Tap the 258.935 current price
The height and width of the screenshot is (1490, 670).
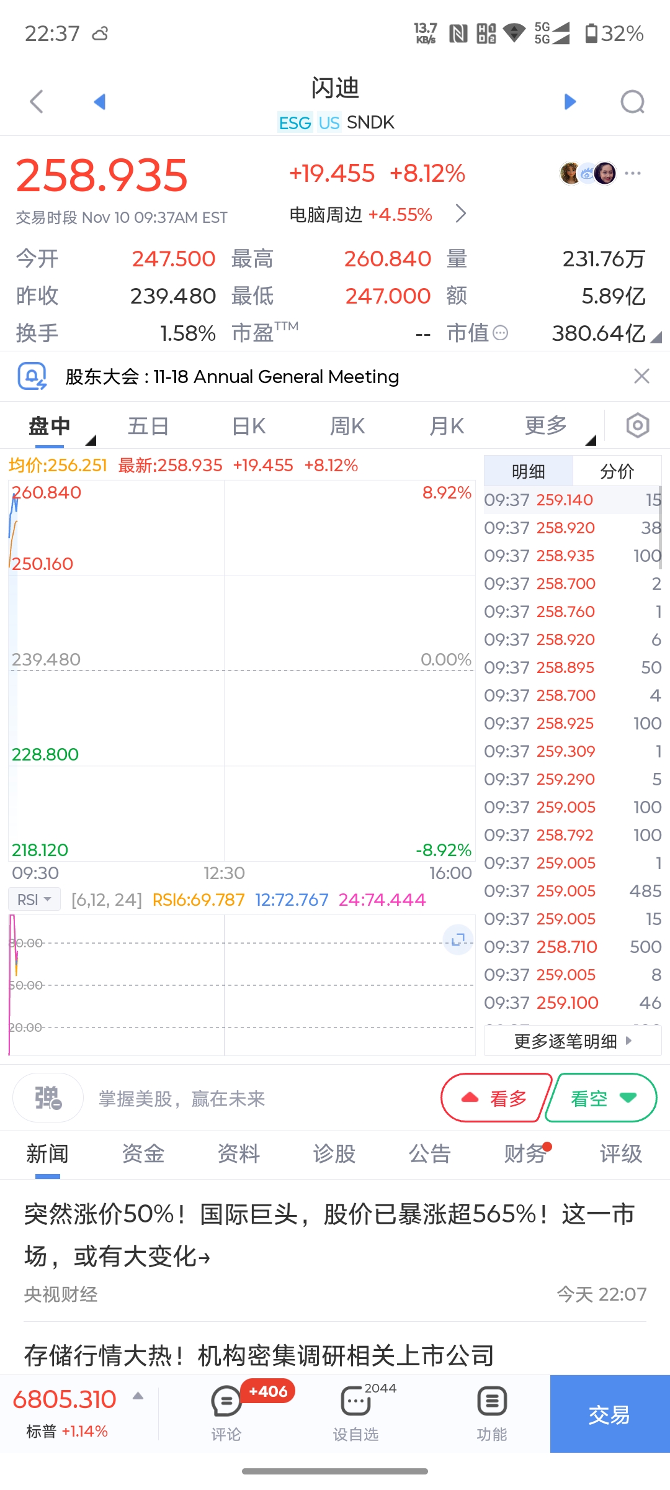click(102, 175)
